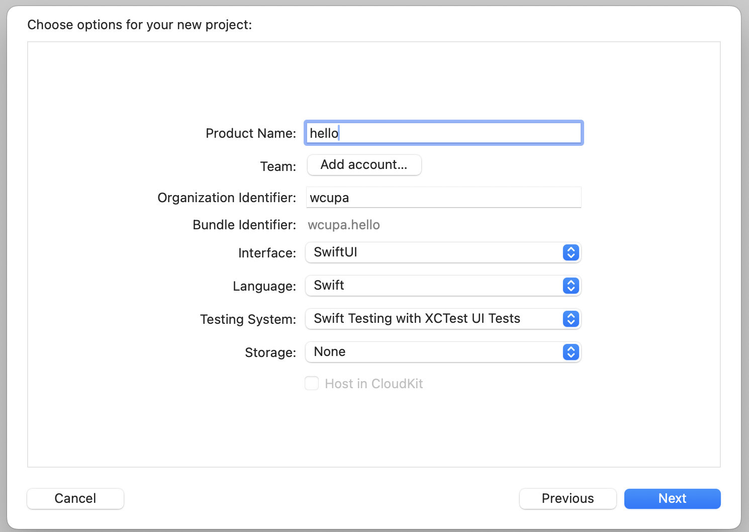749x532 pixels.
Task: Click the Storage row blue chevron arrows
Action: coord(571,352)
